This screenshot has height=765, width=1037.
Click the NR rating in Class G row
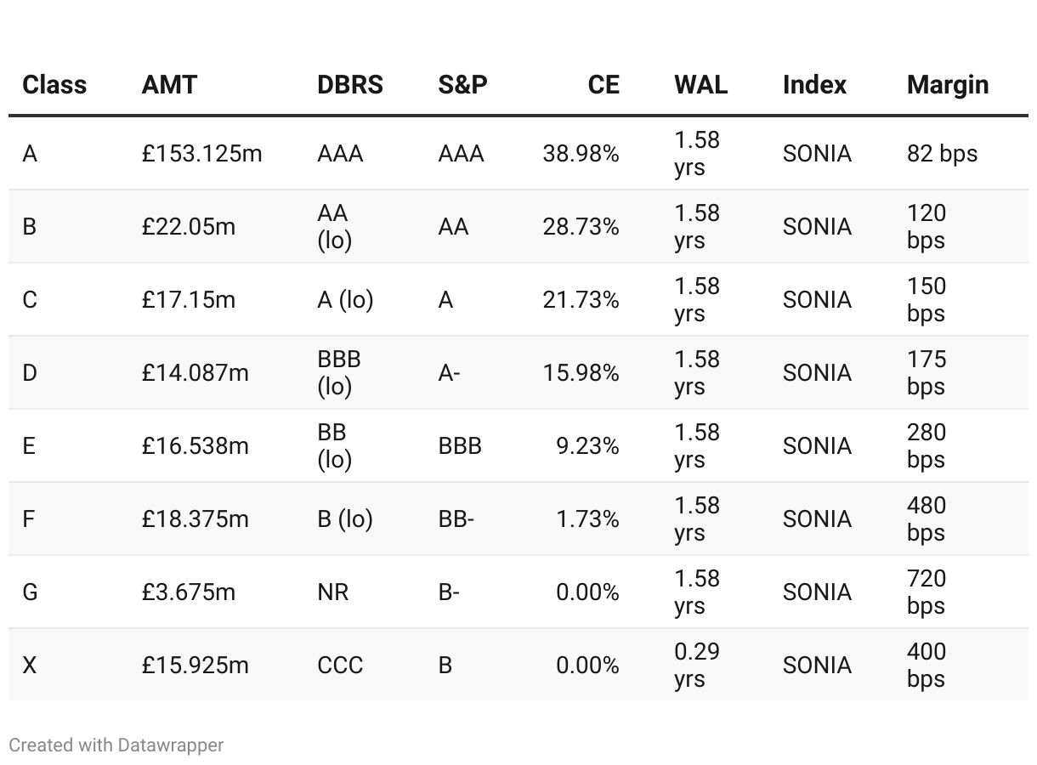333,592
